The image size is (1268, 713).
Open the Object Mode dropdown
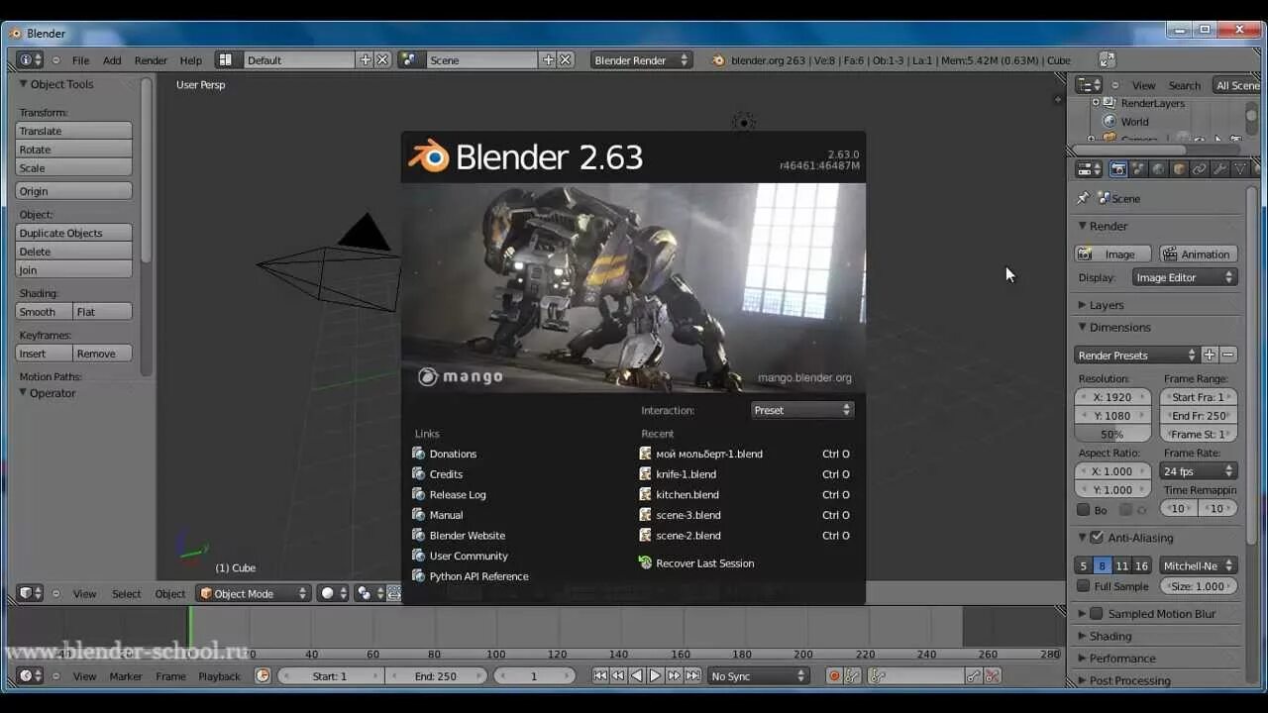pyautogui.click(x=253, y=593)
